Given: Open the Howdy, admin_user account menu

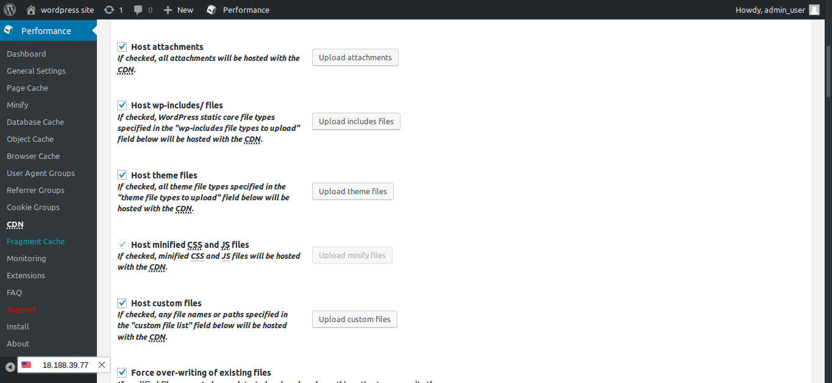Looking at the screenshot, I should click(x=770, y=10).
